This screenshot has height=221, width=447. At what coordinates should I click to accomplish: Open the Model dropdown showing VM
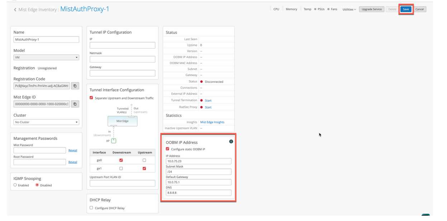[x=46, y=57]
